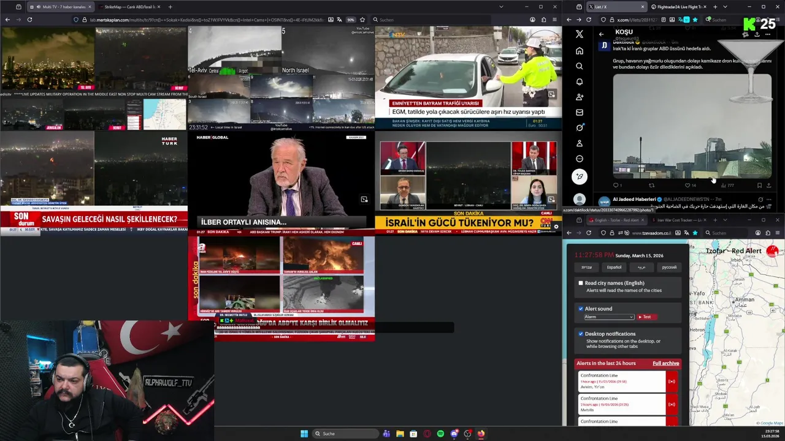The image size is (785, 441).
Task: Open tab list chevron in x.com window
Action: tap(725, 7)
